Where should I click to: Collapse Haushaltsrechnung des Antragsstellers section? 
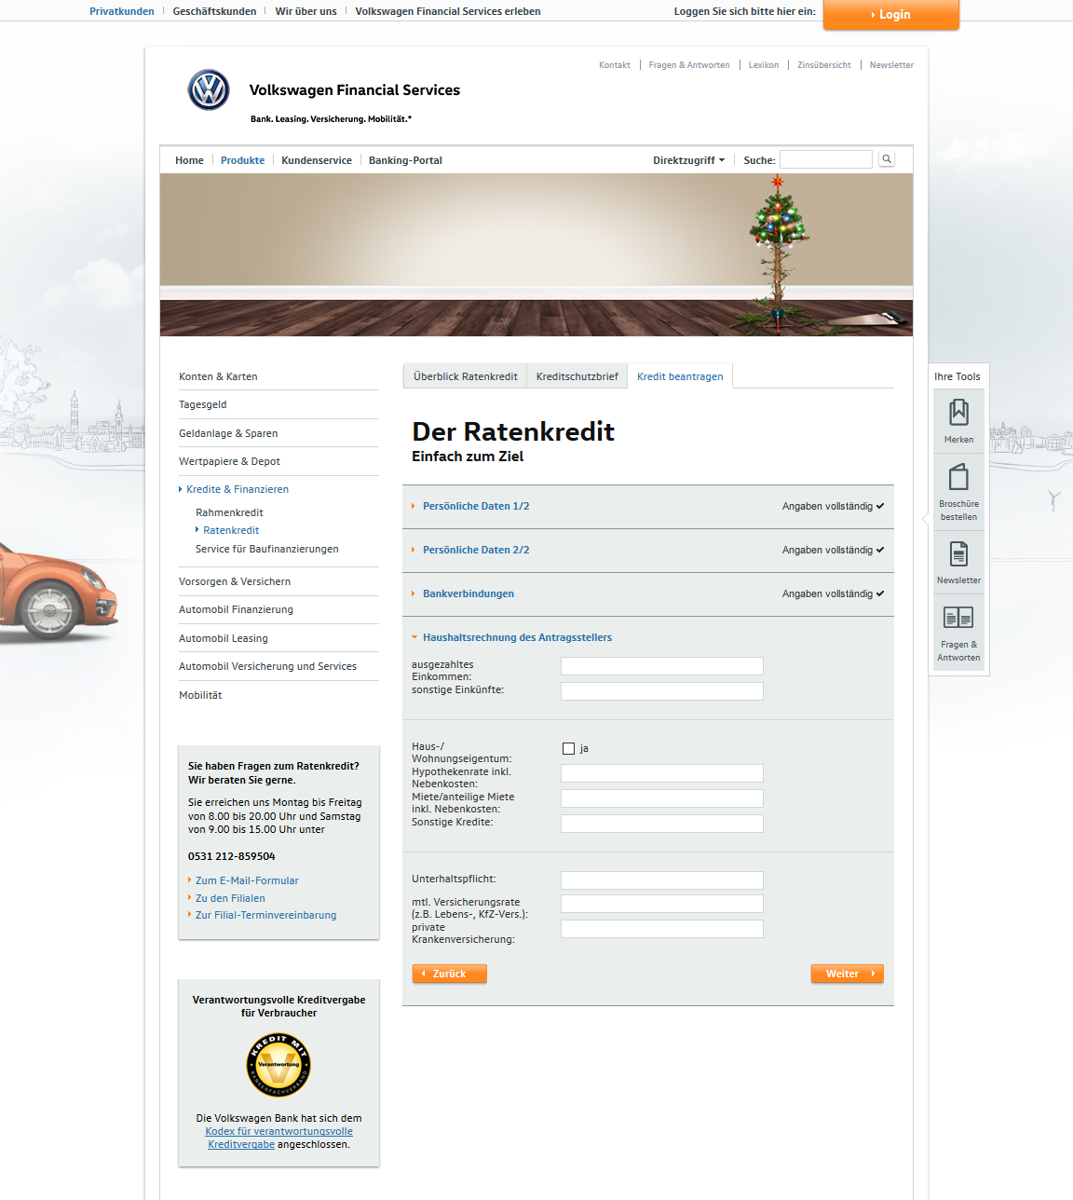coord(516,637)
